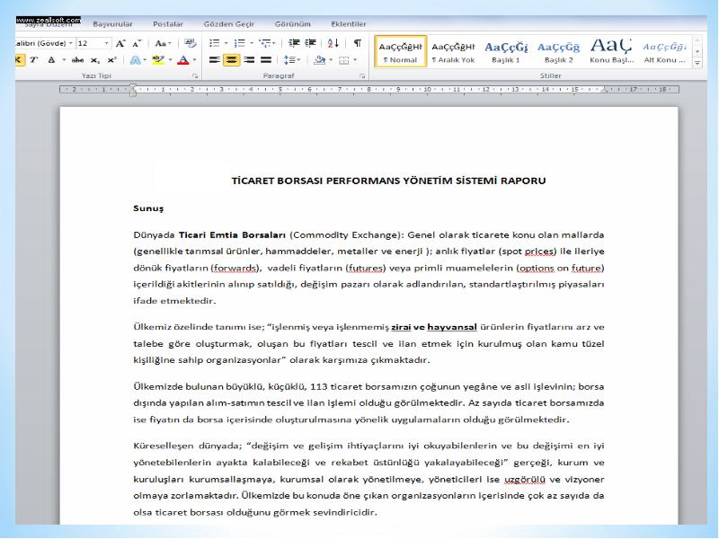This screenshot has width=719, height=539.
Task: Apply the Konu Başlığı style
Action: [611, 52]
